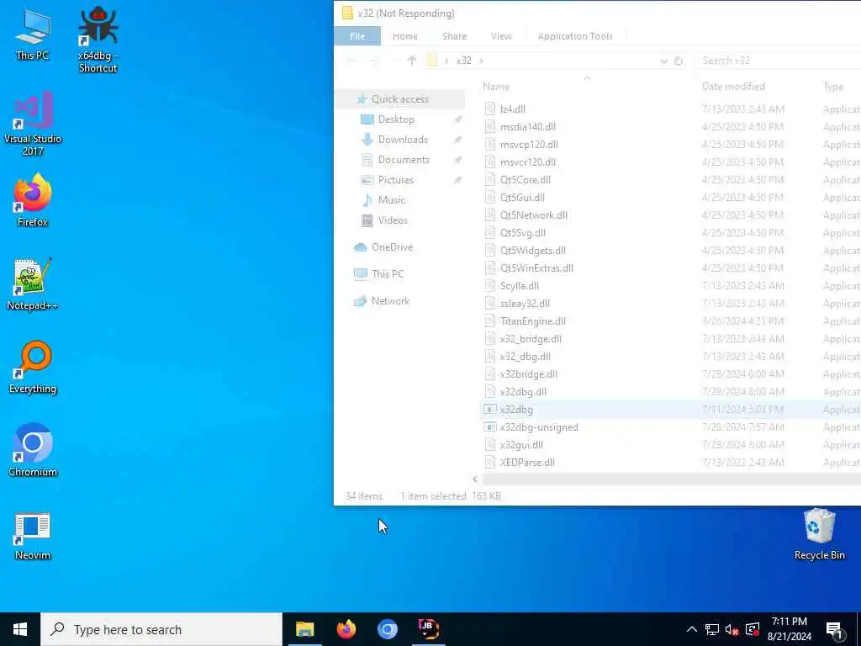Select the Qt5WinExtras.dll file
Screen dimensions: 861x646
pyautogui.click(x=536, y=268)
